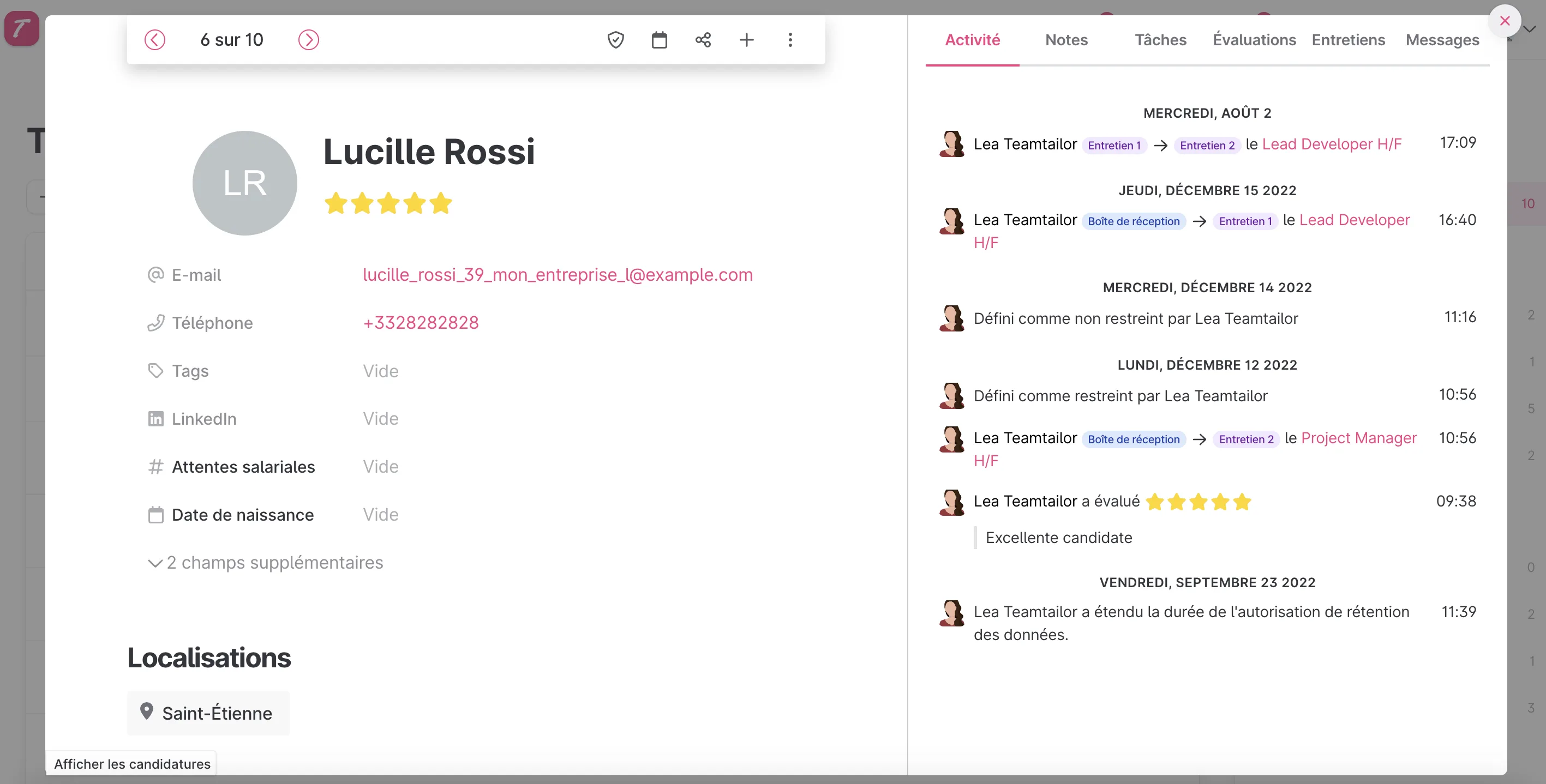Edit the empty Tags field
The image size is (1546, 784).
380,371
